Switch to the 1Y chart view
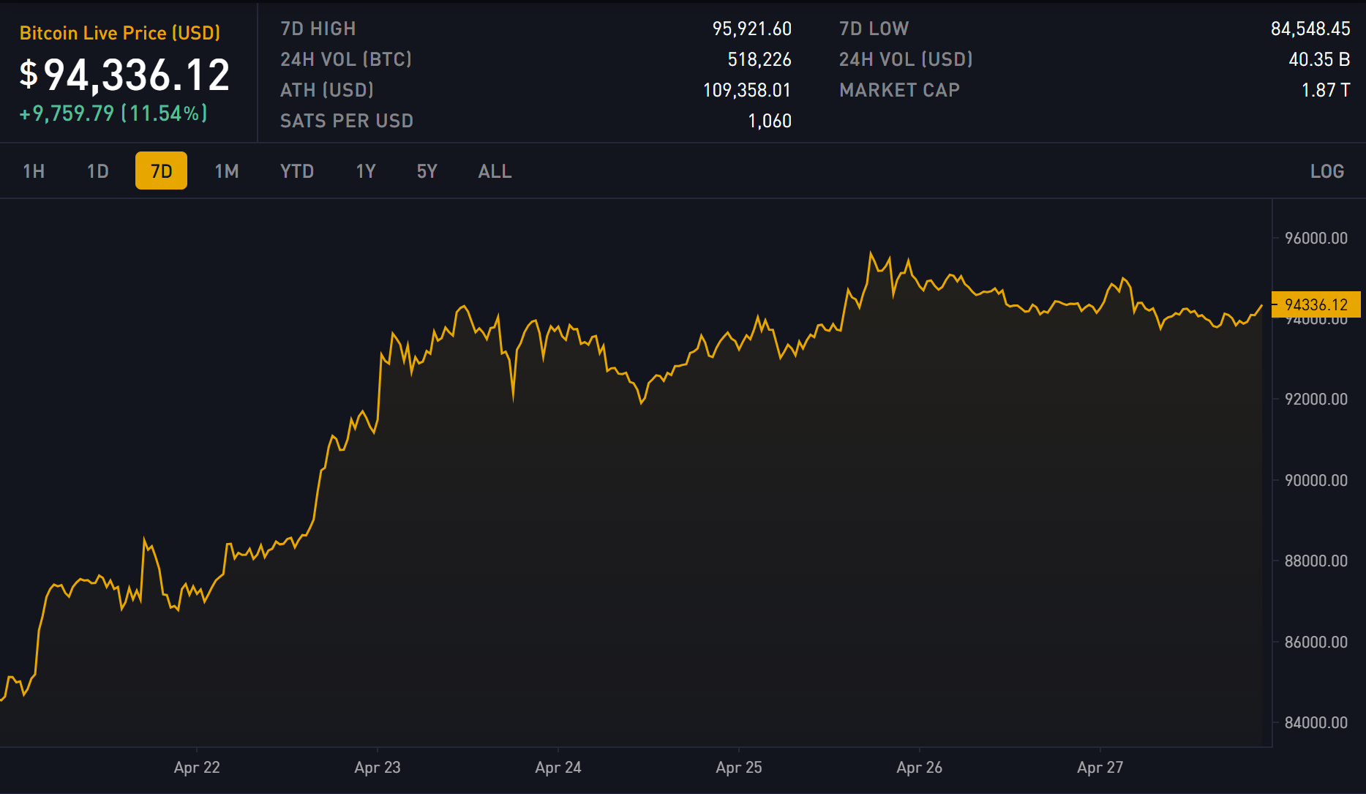1366x794 pixels. pyautogui.click(x=365, y=171)
